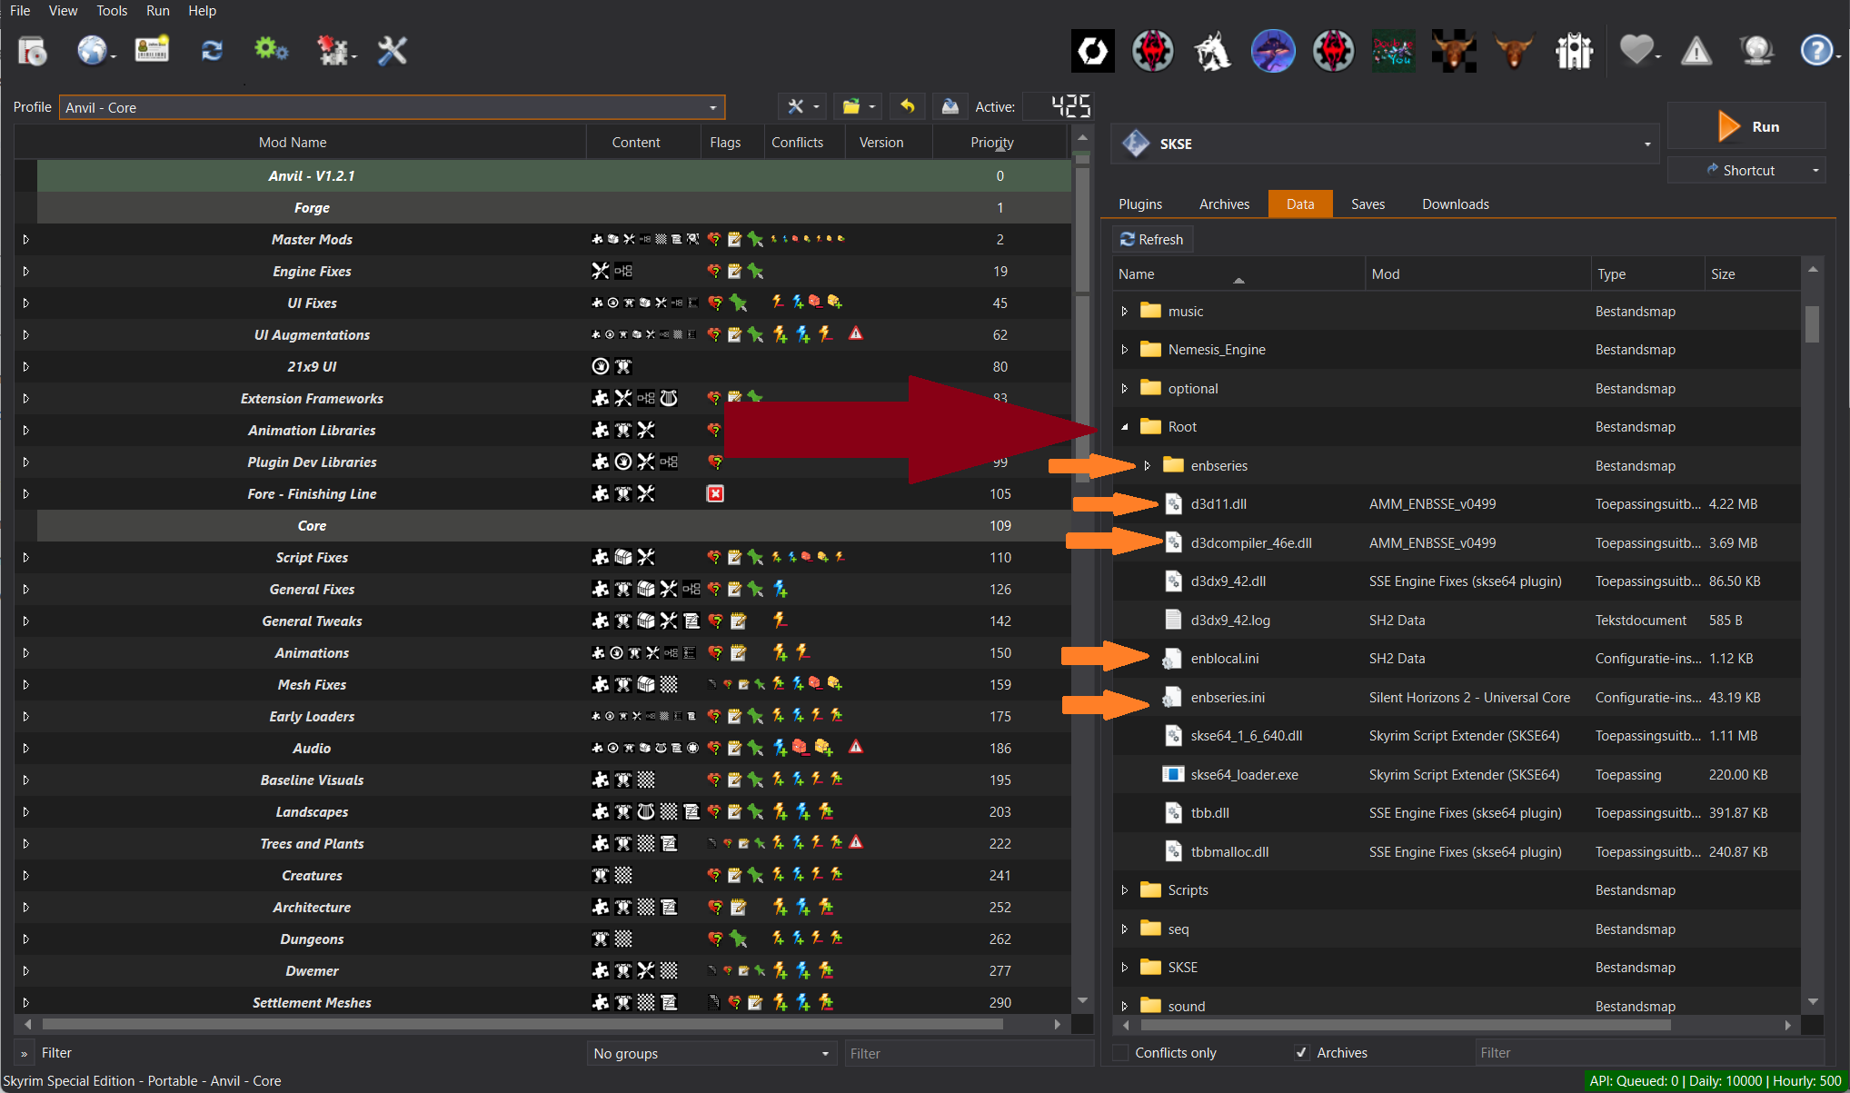Viewport: 1850px width, 1093px height.
Task: Open the No groups dropdown
Action: tap(710, 1053)
